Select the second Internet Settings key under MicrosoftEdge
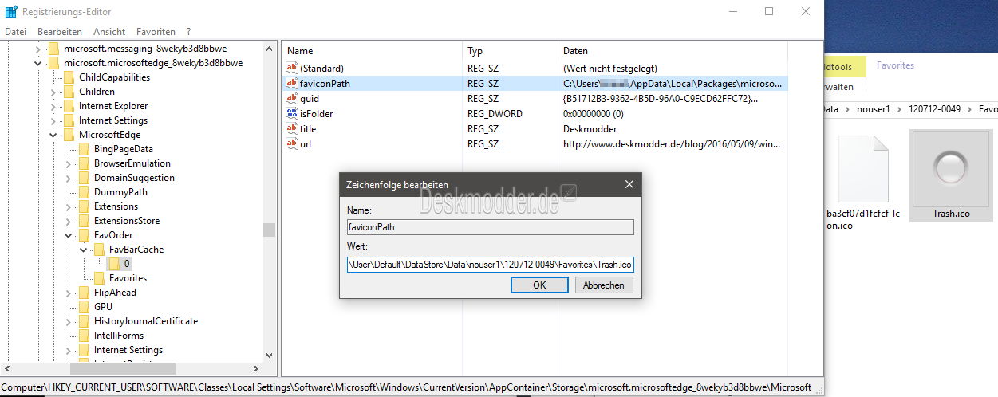The image size is (998, 397). point(128,350)
